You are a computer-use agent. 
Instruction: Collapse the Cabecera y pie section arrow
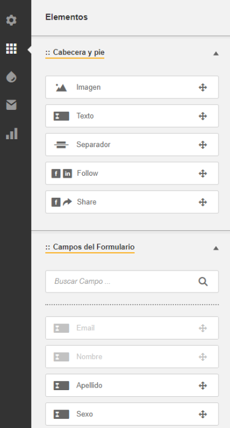click(216, 54)
